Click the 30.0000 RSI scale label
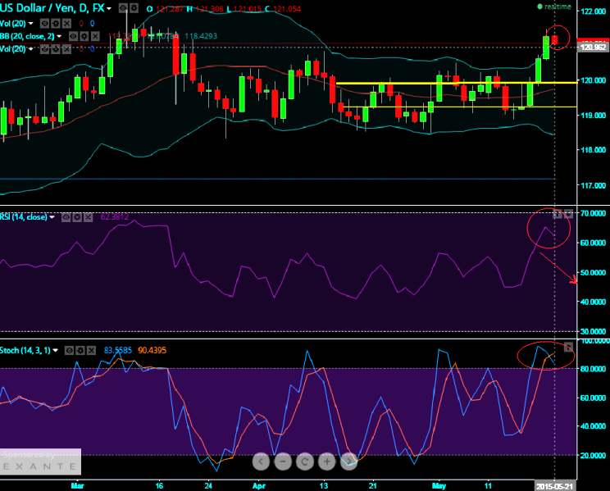 (x=593, y=331)
